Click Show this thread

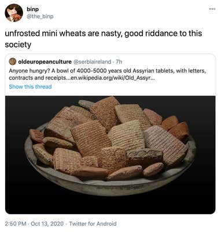pos(30,86)
